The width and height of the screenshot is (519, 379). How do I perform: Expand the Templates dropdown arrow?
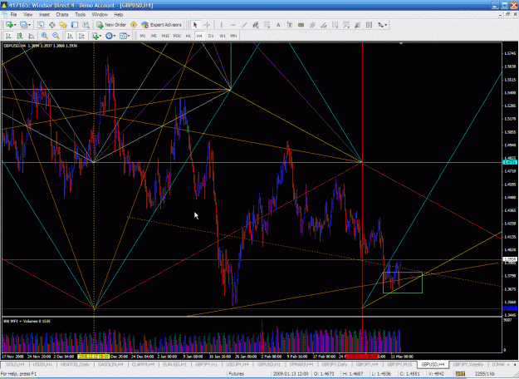click(129, 36)
